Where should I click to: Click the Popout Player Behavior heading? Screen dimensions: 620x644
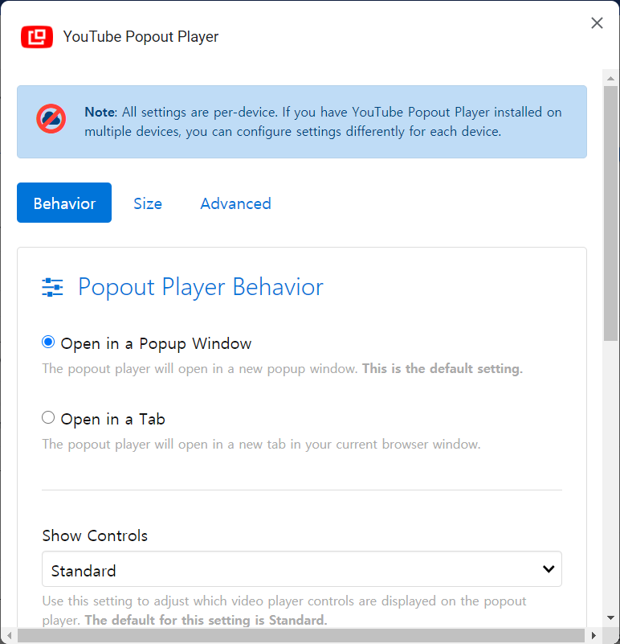coord(201,287)
